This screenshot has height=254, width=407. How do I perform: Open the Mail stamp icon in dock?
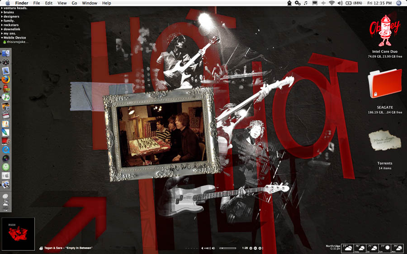[6, 71]
